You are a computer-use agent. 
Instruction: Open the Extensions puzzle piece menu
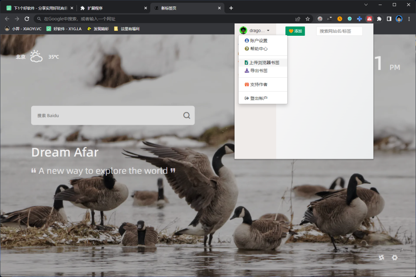point(379,19)
